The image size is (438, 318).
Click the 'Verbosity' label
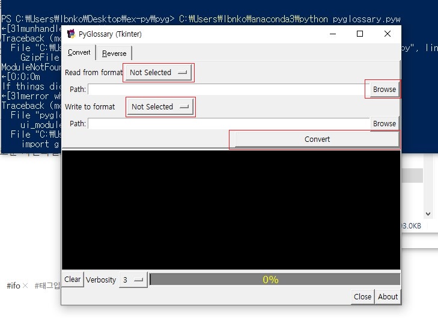tap(101, 280)
